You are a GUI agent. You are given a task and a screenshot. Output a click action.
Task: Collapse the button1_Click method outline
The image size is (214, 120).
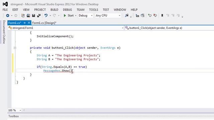tap(15, 48)
